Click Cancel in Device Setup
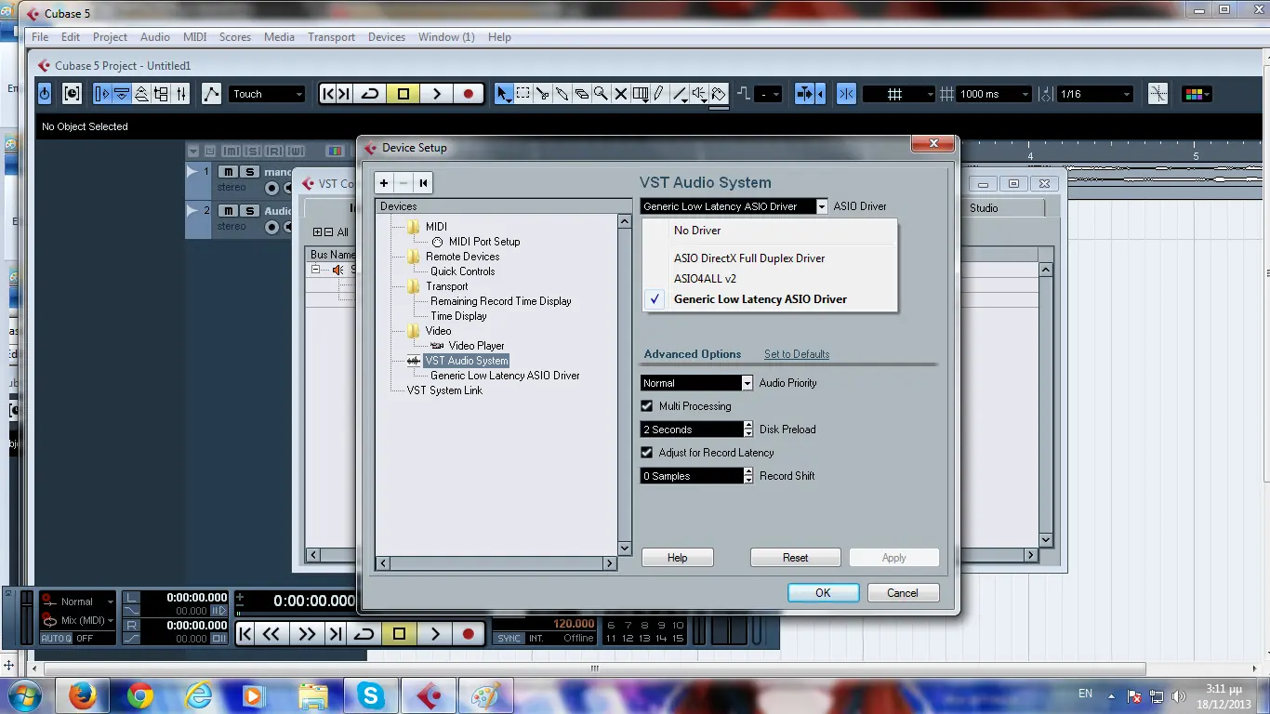The width and height of the screenshot is (1270, 714). pos(903,593)
